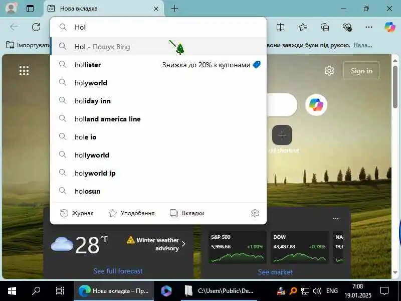Click the Sign in button

pyautogui.click(x=361, y=71)
